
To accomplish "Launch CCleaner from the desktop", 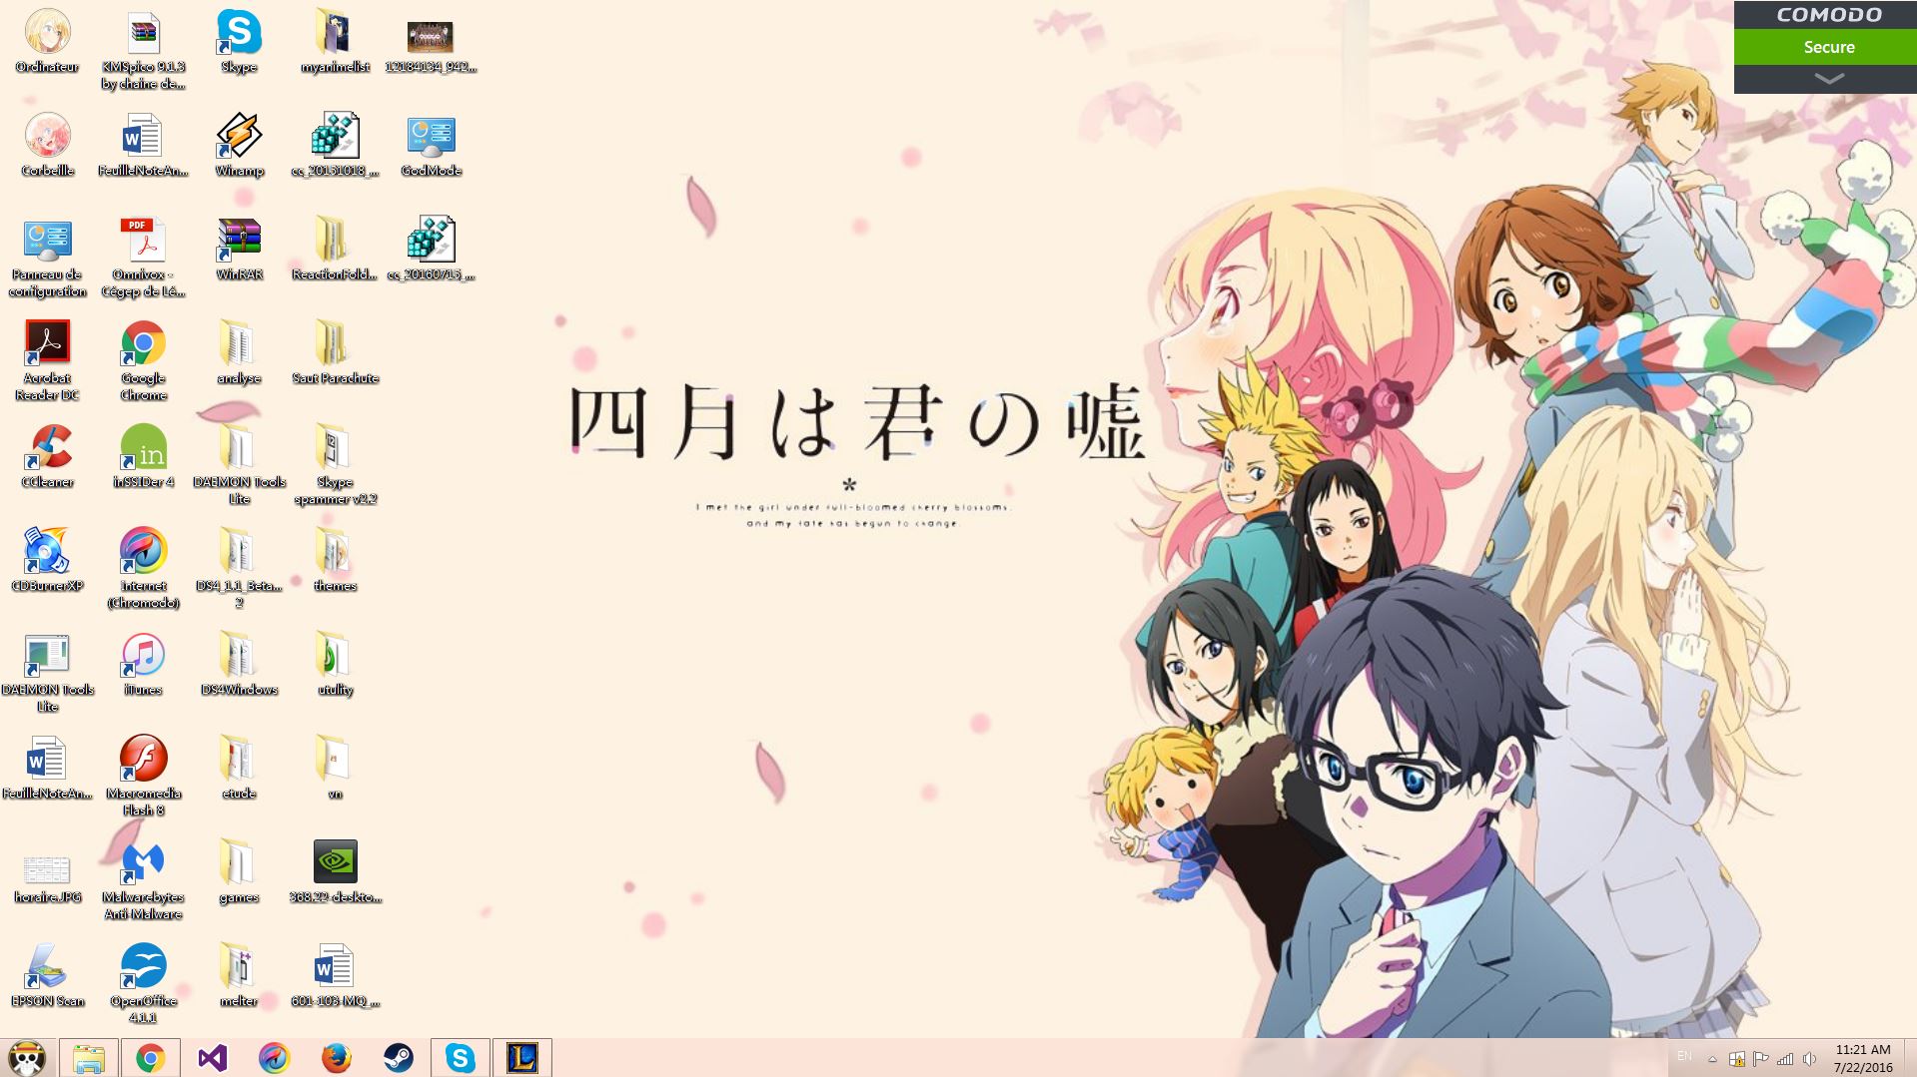I will click(x=47, y=456).
